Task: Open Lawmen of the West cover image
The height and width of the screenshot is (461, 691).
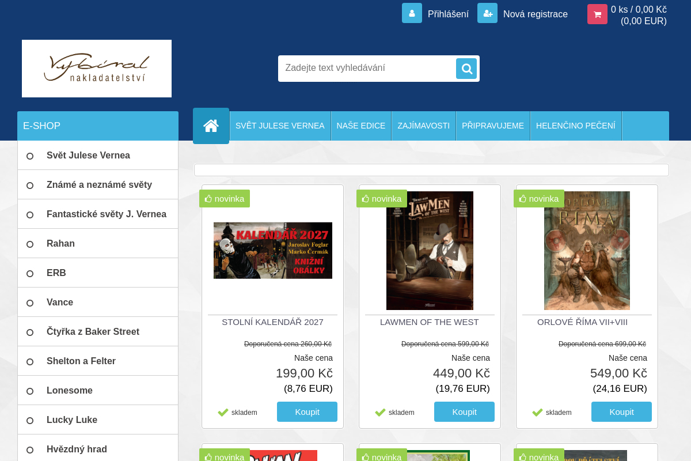Action: pos(430,251)
